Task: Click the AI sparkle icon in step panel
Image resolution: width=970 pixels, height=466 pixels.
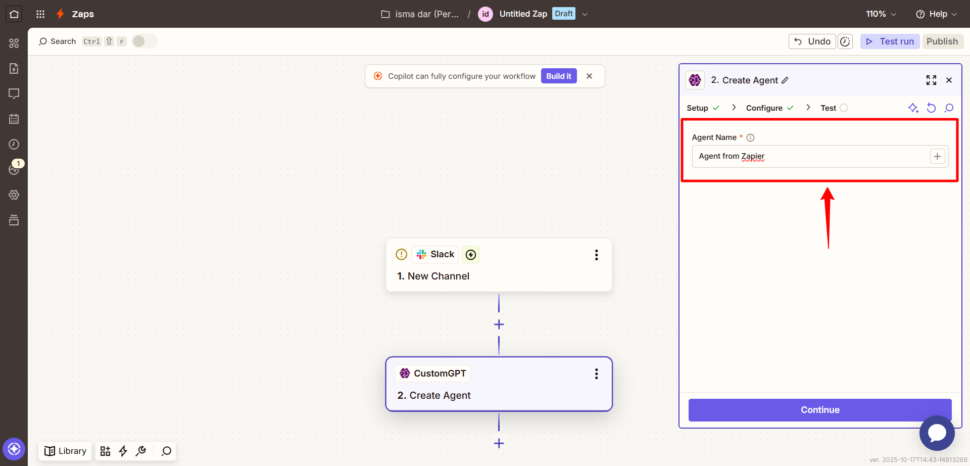Action: 913,108
